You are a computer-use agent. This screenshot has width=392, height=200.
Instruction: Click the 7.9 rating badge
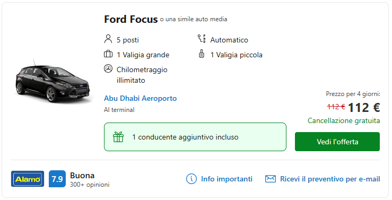click(x=57, y=179)
